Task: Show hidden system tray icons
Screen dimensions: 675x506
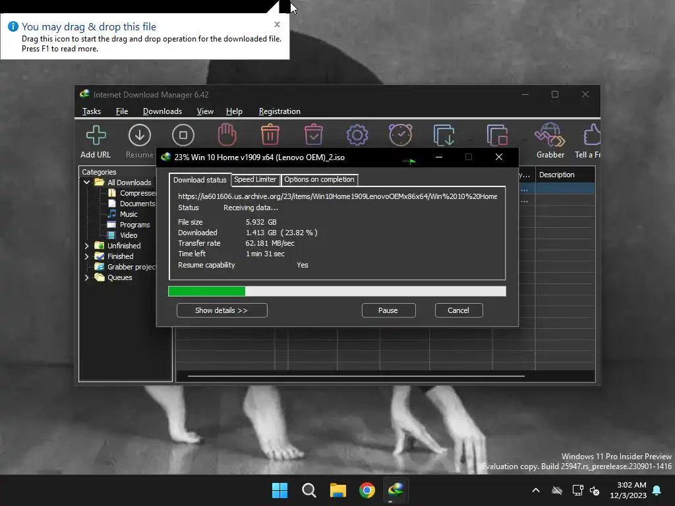Action: [536, 490]
